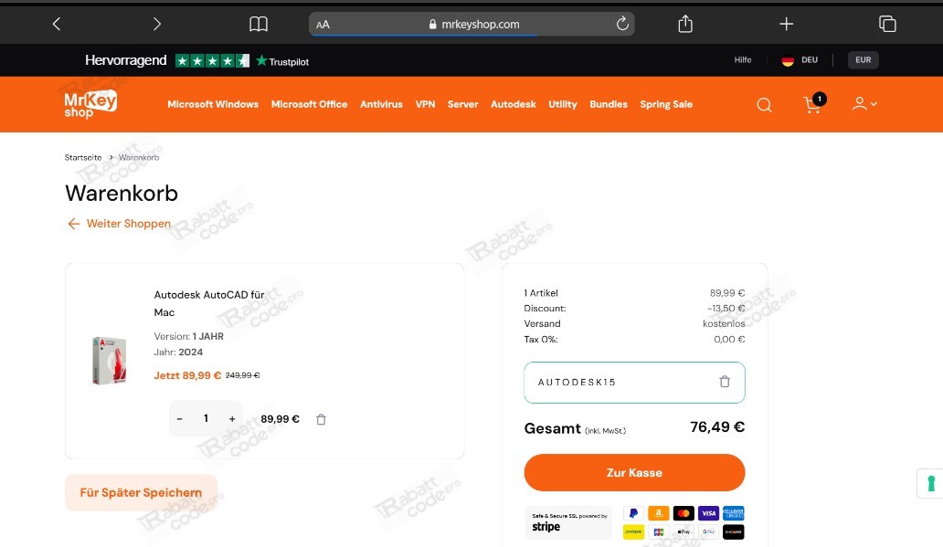Select the Visa payment icon
Image resolution: width=943 pixels, height=547 pixels.
(708, 513)
